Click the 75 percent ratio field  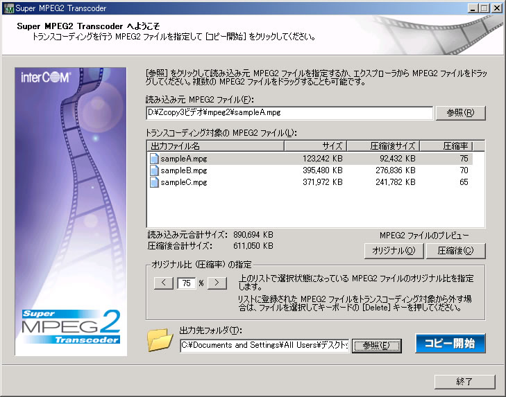187,283
